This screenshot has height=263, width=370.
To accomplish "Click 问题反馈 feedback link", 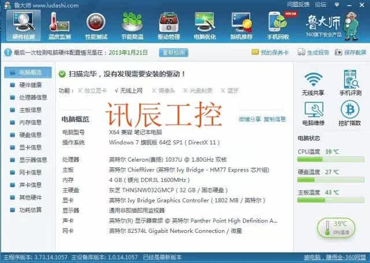I will 298,4.
